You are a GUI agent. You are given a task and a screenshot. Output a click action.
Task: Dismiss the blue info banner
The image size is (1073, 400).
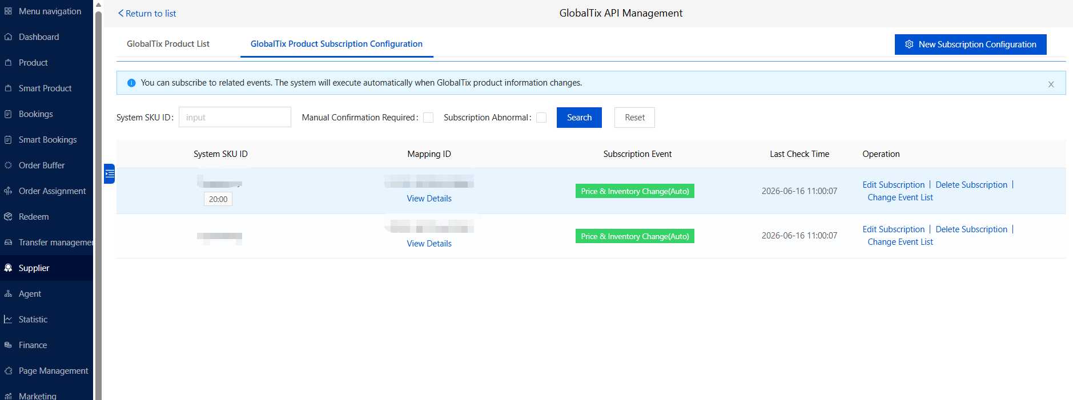pyautogui.click(x=1051, y=84)
